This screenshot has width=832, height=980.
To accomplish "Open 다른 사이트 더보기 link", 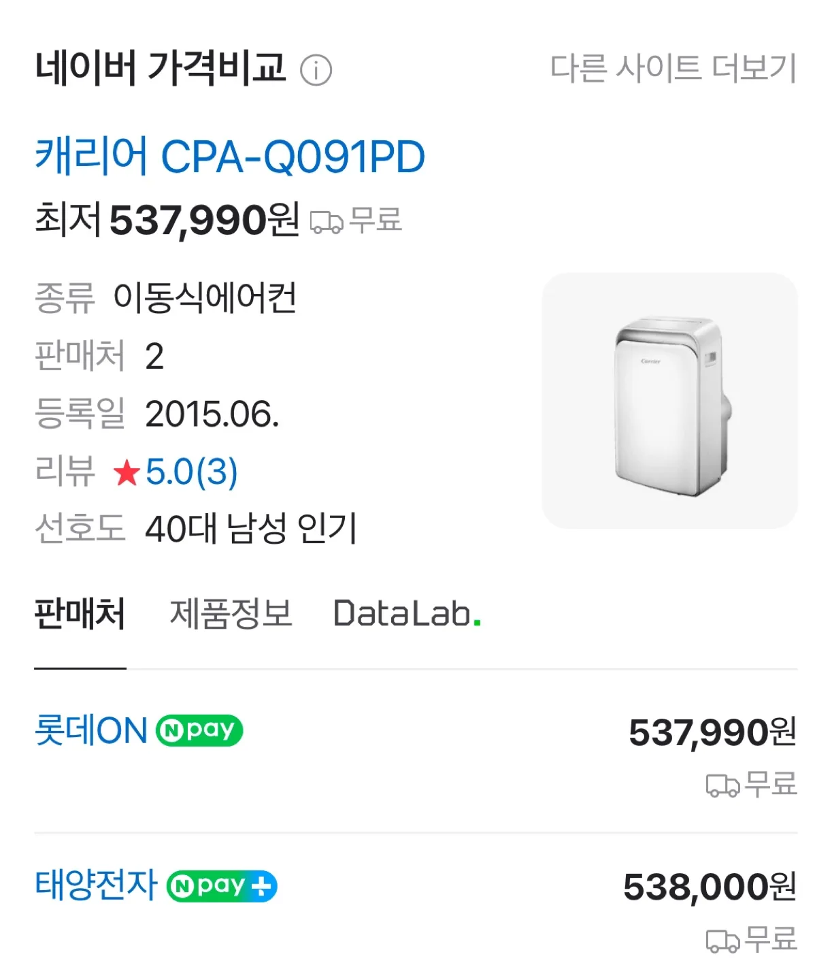I will 673,68.
